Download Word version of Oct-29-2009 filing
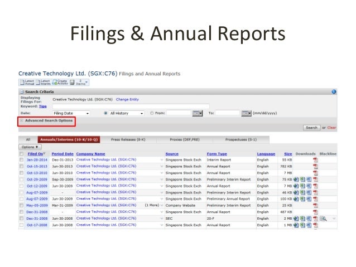Screen dimensions: 356x267 pos(309,179)
